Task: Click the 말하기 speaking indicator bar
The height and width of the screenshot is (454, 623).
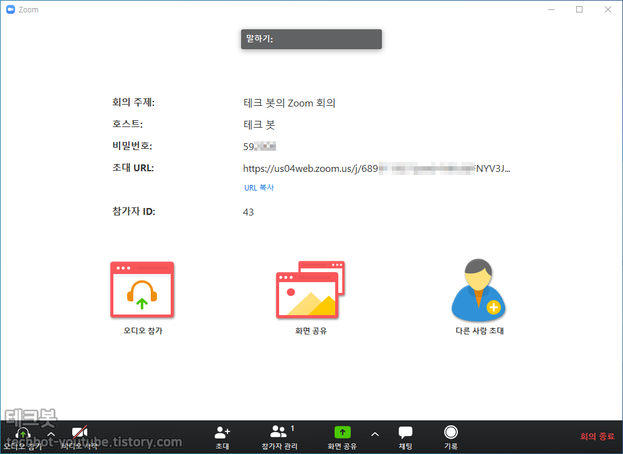Action: 311,39
